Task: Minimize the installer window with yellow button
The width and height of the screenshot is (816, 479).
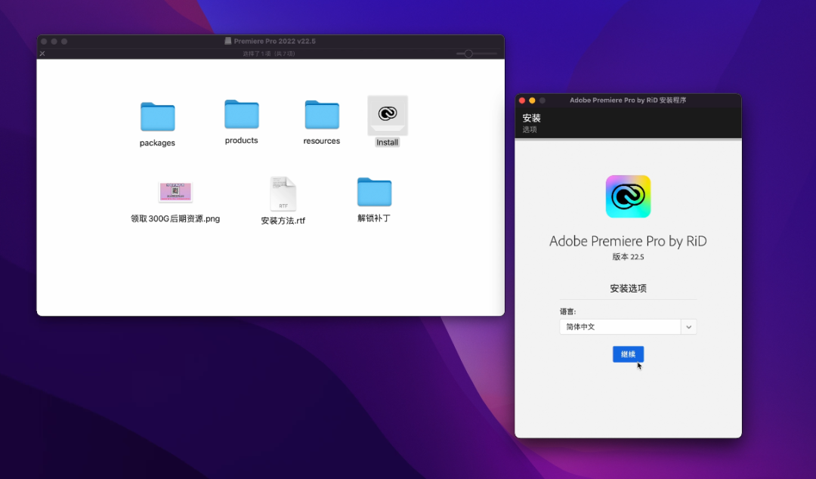Action: tap(532, 100)
